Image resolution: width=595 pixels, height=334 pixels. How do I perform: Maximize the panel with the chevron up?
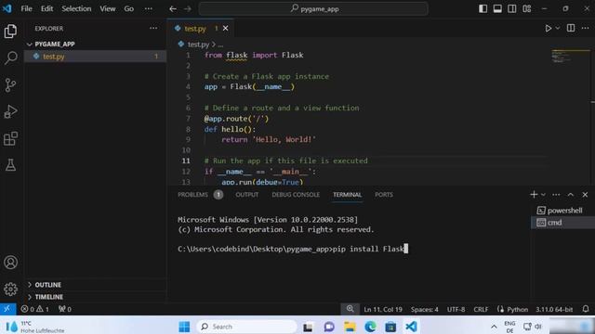coord(570,194)
